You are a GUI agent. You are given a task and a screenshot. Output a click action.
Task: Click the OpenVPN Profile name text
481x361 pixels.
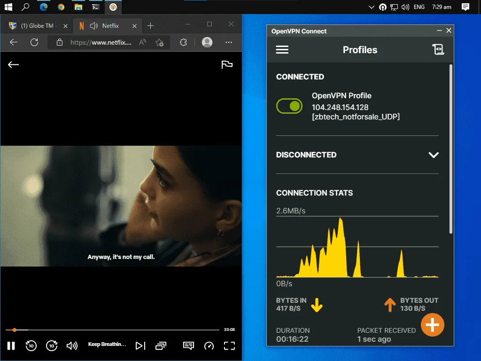[341, 96]
